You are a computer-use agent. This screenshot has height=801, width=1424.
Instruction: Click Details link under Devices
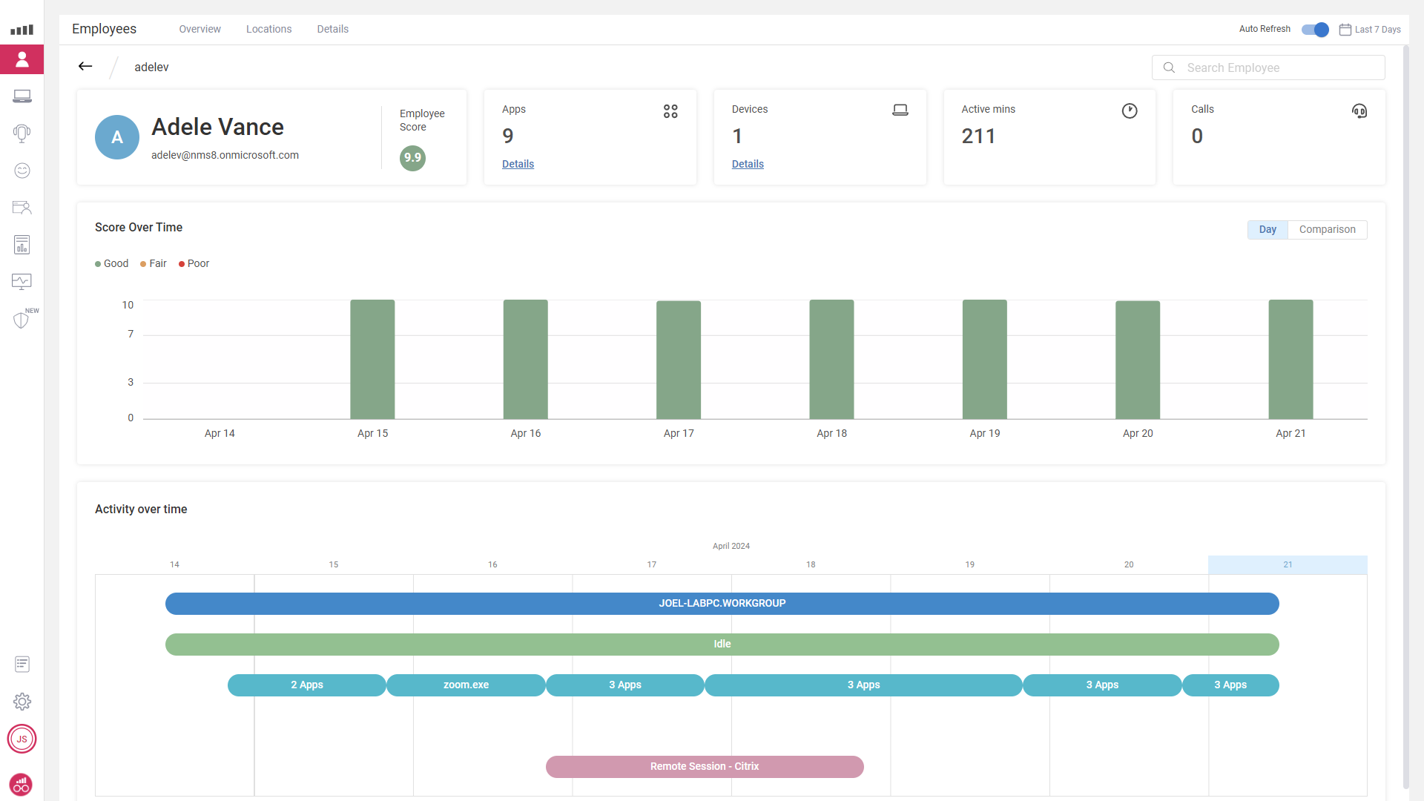coord(748,164)
